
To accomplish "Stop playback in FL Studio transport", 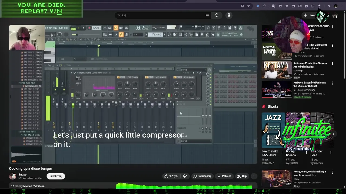I will pyautogui.click(x=84, y=28).
